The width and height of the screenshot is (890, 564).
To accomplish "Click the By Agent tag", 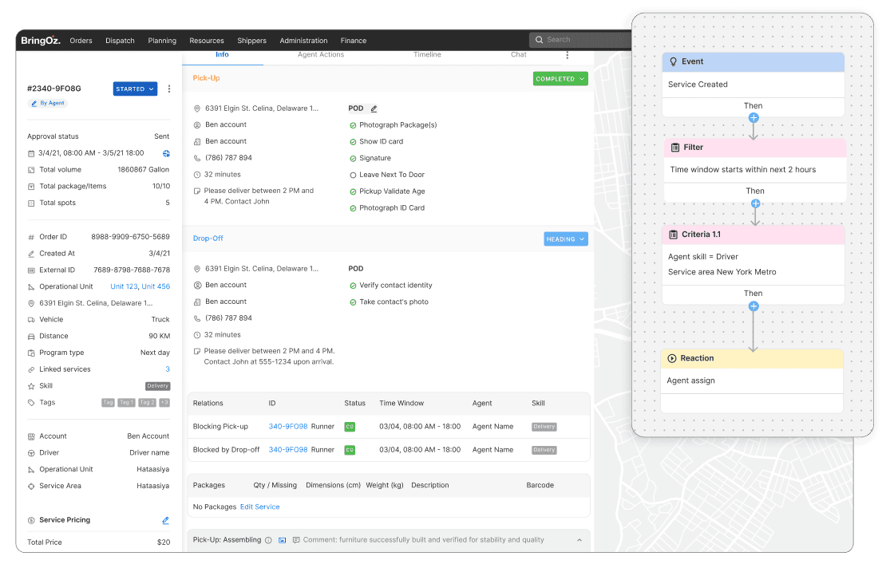I will click(x=48, y=103).
